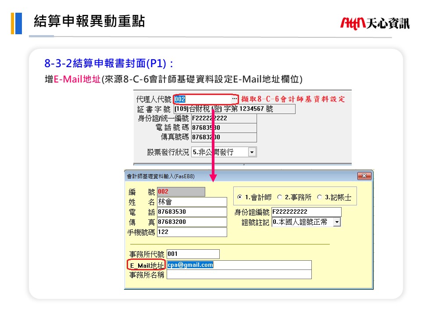Click the 身份證編號 field in accountant dialog
Image resolution: width=421 pixels, height=316 pixels.
coord(306,212)
